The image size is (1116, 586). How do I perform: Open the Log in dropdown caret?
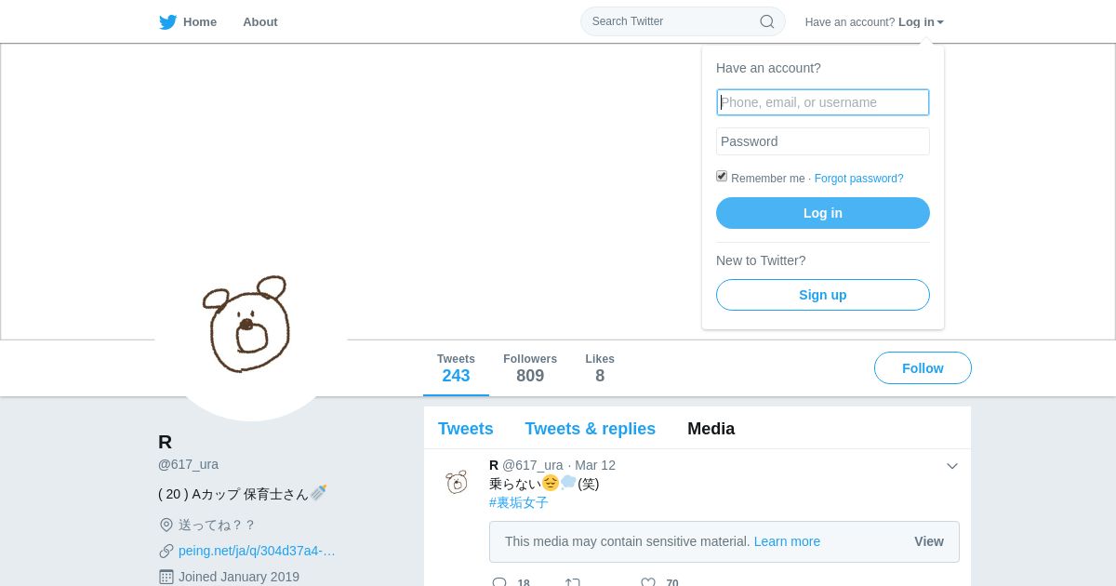[940, 22]
